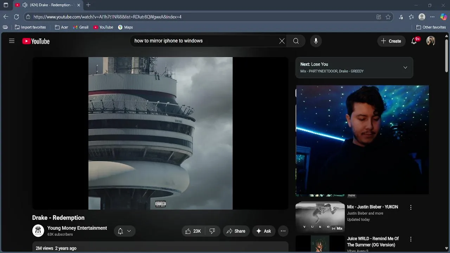Open the YUKON mix thumbnail
Image resolution: width=450 pixels, height=253 pixels.
(x=320, y=216)
